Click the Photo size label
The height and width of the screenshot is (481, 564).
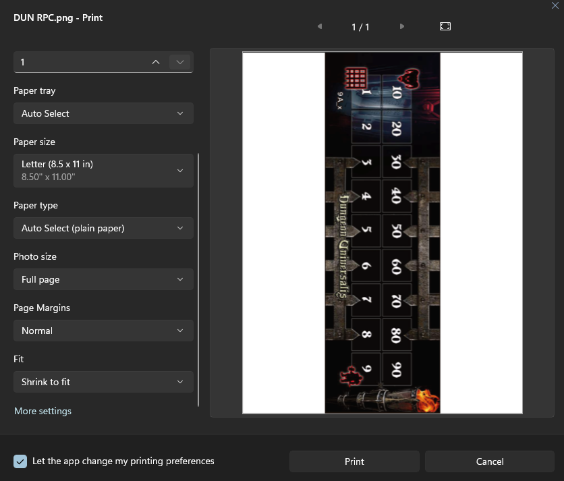coord(35,256)
